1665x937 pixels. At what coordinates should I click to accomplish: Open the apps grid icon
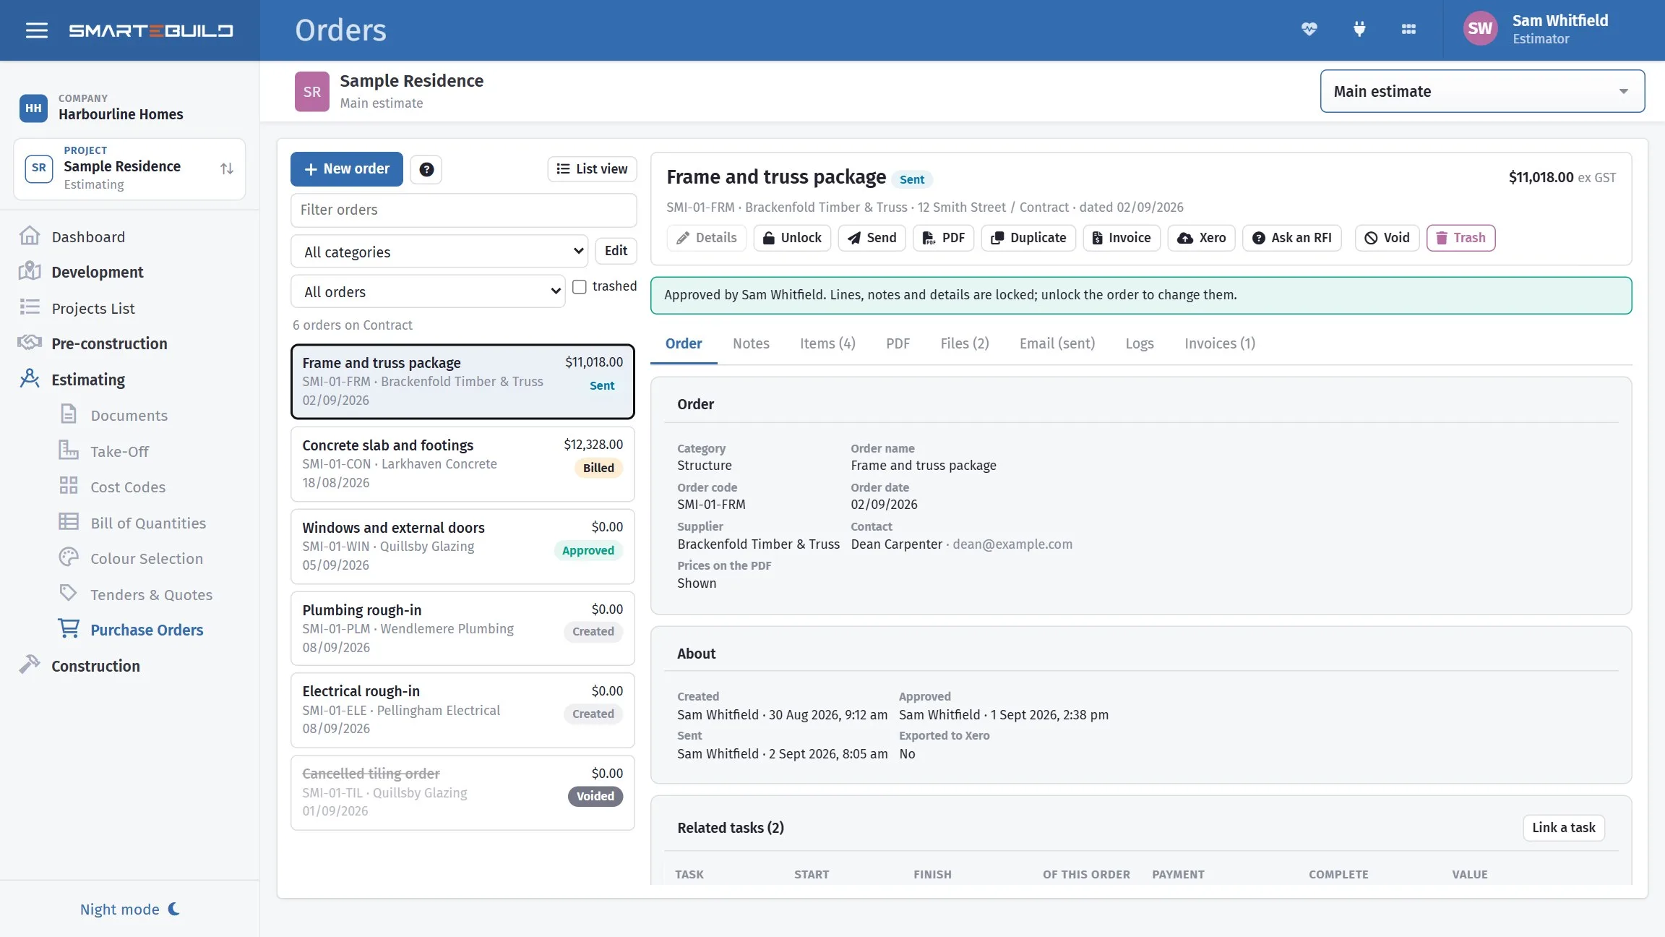point(1408,30)
